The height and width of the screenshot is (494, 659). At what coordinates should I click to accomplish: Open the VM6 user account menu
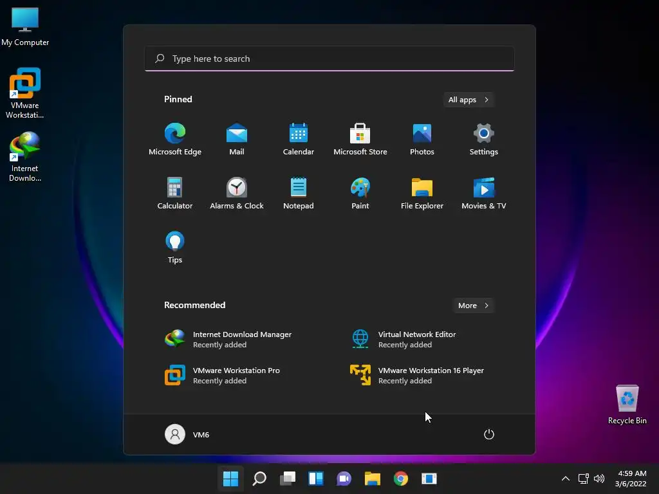click(187, 434)
